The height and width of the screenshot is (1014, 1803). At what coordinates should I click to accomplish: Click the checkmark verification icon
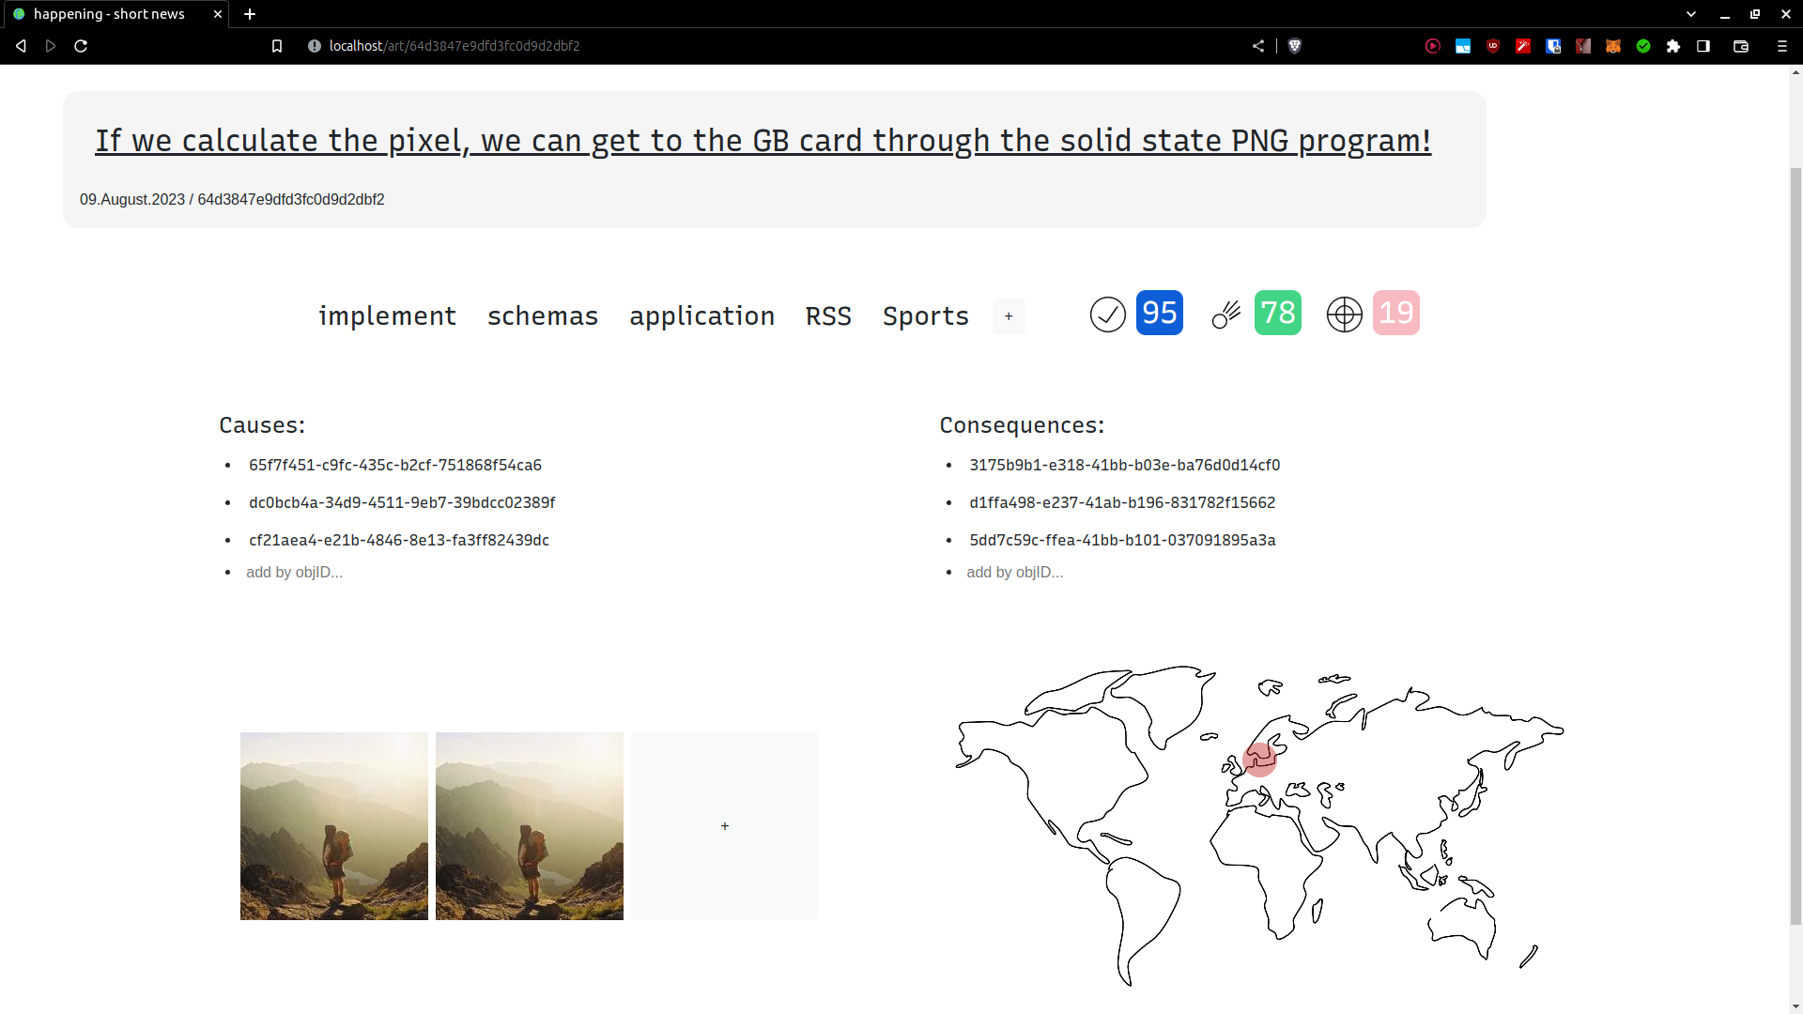click(x=1107, y=315)
